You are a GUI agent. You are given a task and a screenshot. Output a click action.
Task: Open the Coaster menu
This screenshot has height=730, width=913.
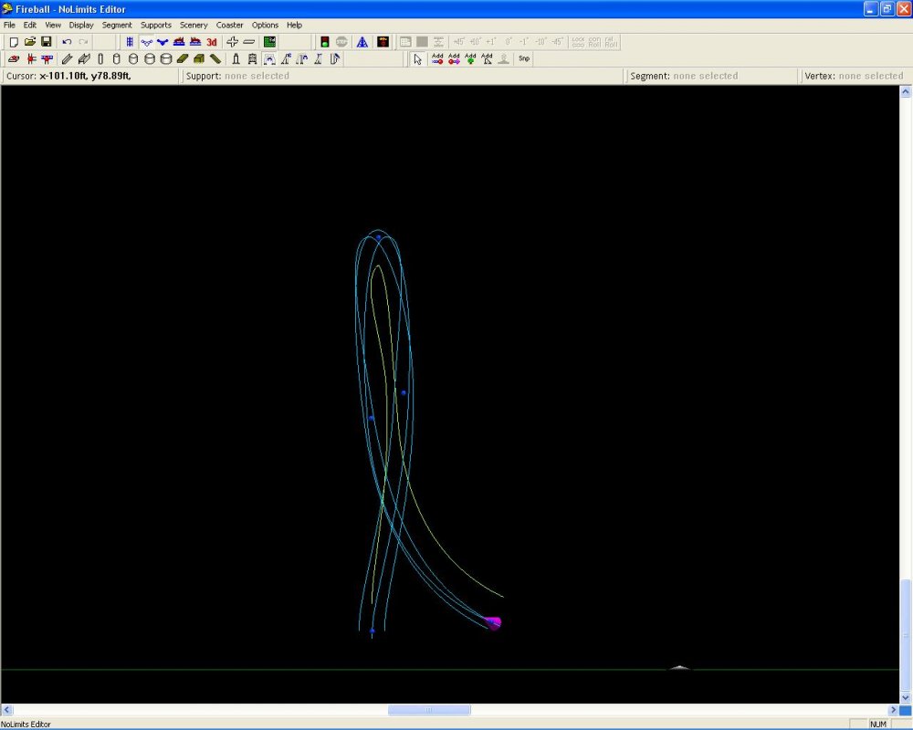(x=229, y=25)
